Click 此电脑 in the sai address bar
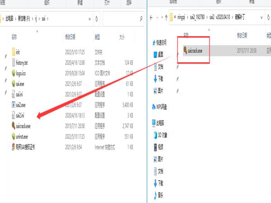Screen dimensions: 271x203 pyautogui.click(x=9, y=18)
